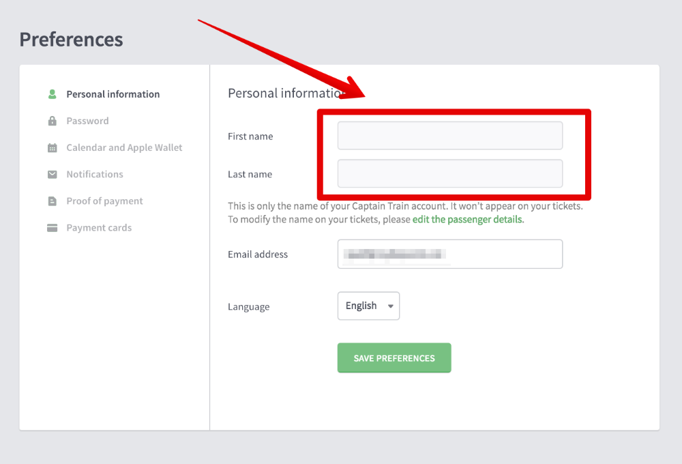Click the document icon for Proof of payment

(53, 201)
